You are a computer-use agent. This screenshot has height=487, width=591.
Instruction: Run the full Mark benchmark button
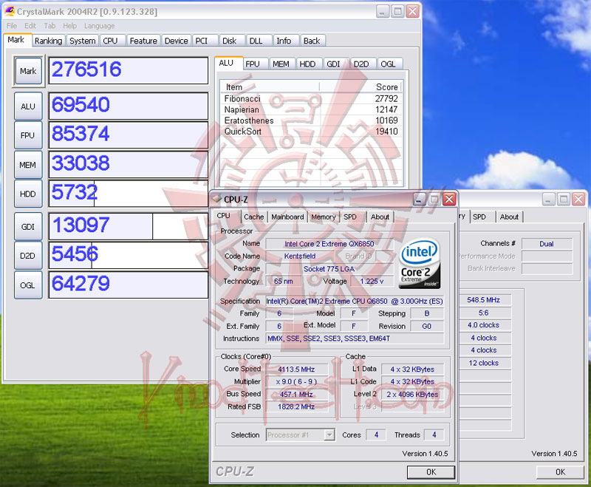[x=28, y=71]
